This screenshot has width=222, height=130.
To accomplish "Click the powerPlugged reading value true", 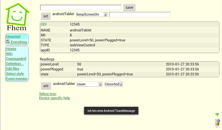I will (80, 69).
